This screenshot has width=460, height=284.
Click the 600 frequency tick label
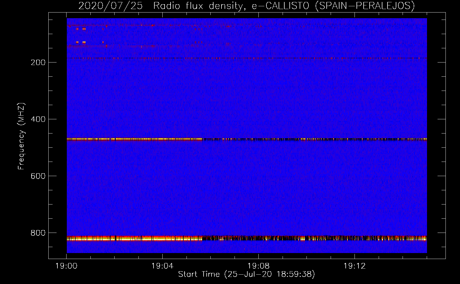(38, 176)
